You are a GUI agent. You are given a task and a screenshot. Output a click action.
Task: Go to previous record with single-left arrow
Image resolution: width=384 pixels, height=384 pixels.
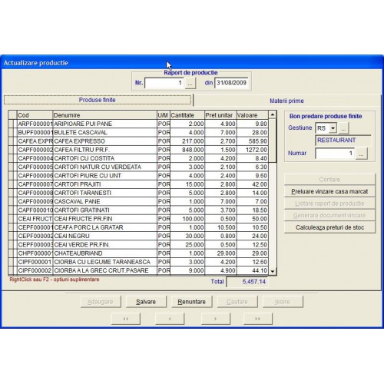pos(170,319)
